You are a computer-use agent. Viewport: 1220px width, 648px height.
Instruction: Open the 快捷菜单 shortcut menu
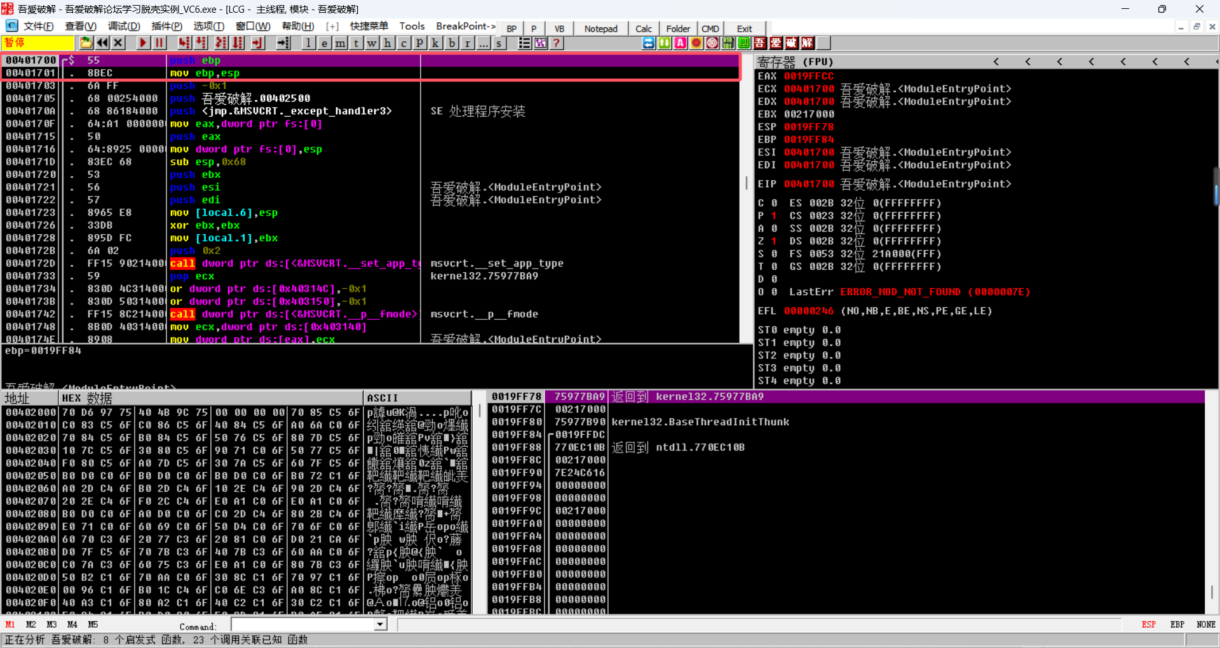[369, 26]
